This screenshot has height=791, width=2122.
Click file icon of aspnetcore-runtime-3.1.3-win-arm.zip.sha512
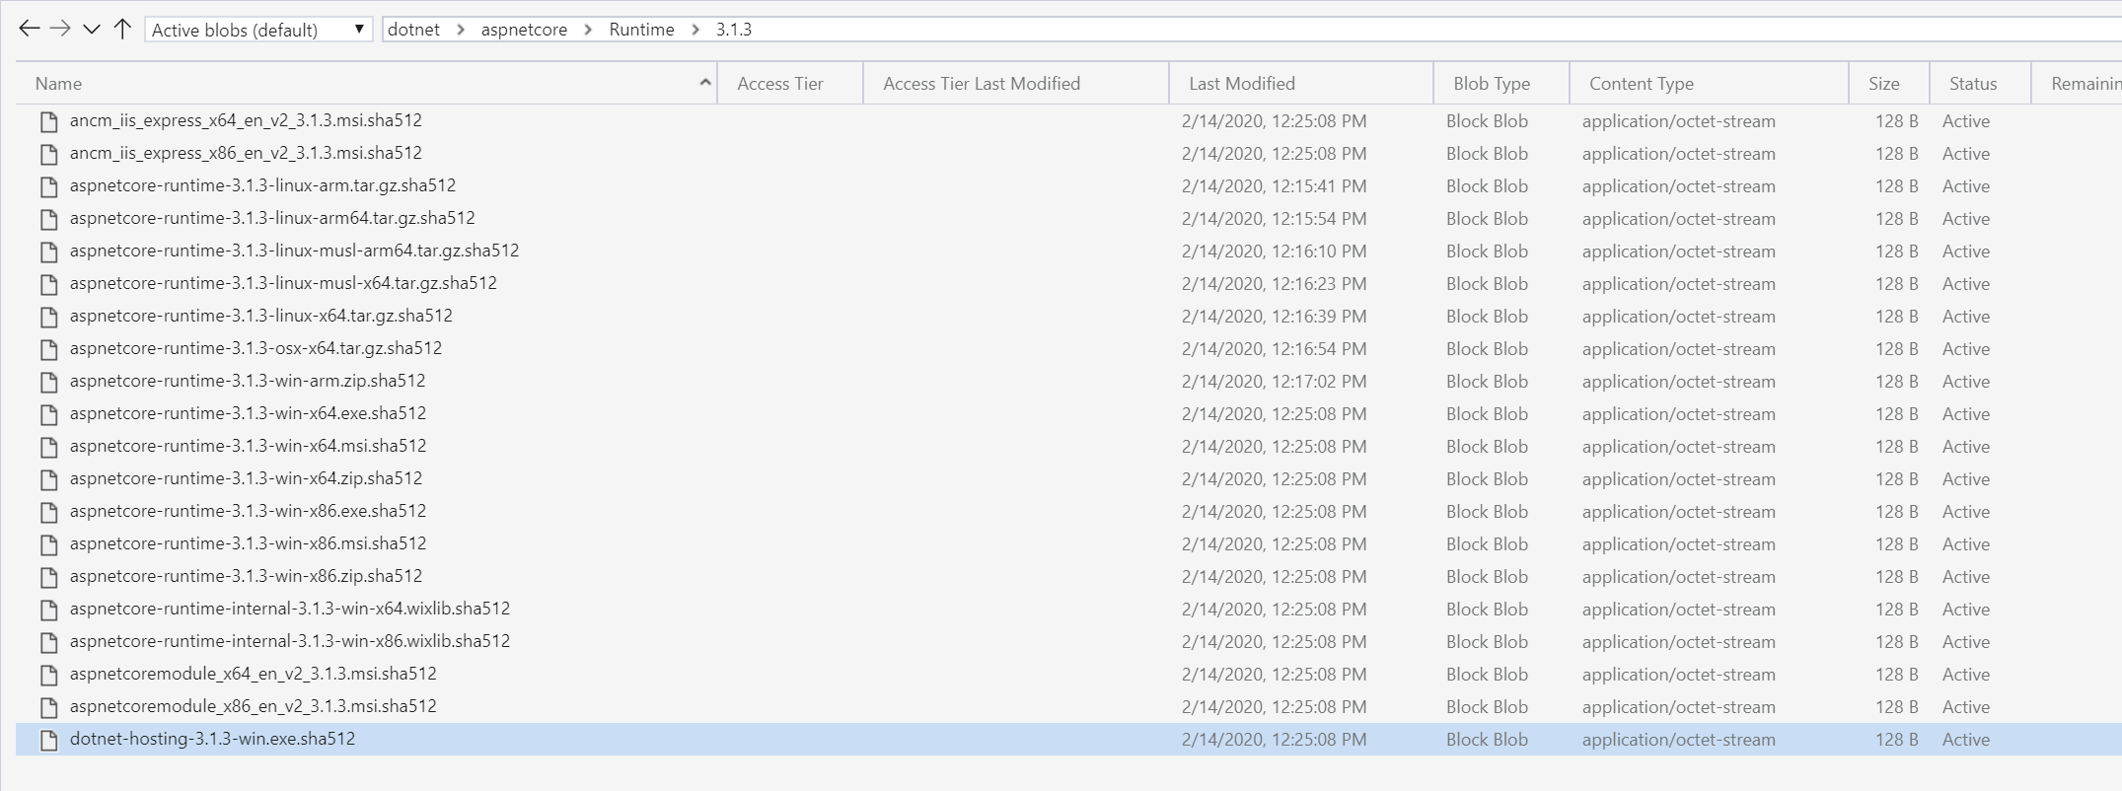48,382
